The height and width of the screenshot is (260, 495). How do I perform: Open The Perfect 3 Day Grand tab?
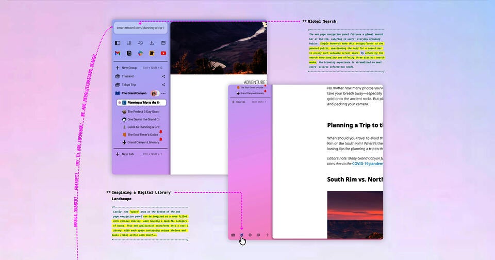(141, 111)
